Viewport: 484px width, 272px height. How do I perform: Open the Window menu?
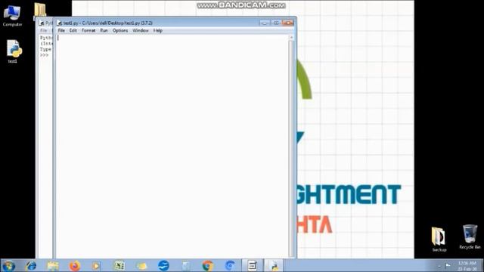point(141,30)
